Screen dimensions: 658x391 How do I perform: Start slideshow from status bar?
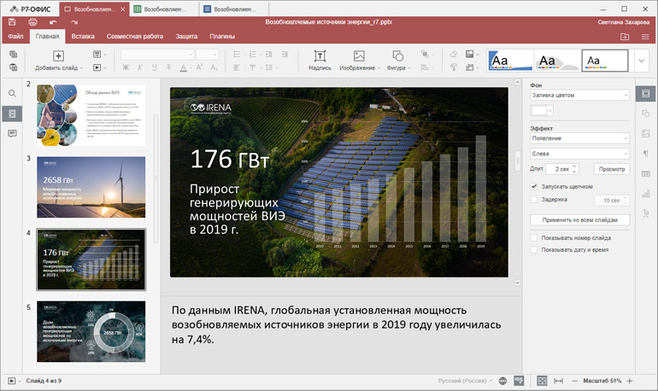(11, 380)
